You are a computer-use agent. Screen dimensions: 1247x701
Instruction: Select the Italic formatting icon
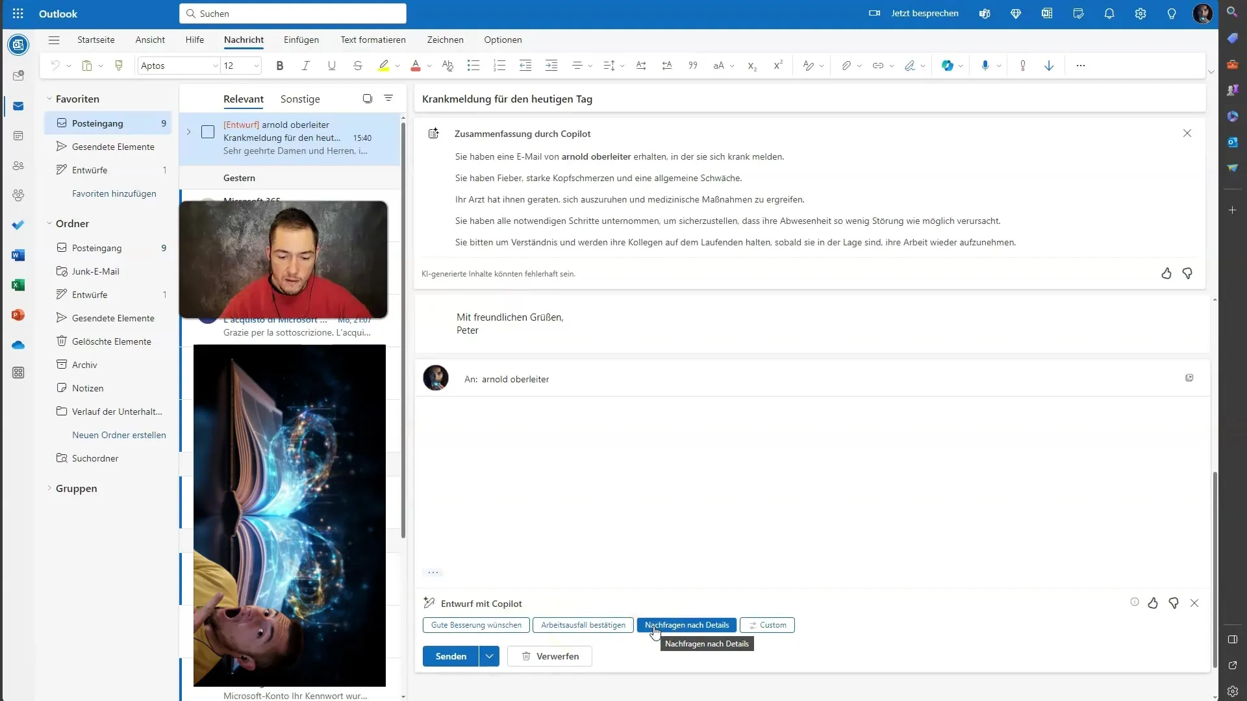coord(305,65)
